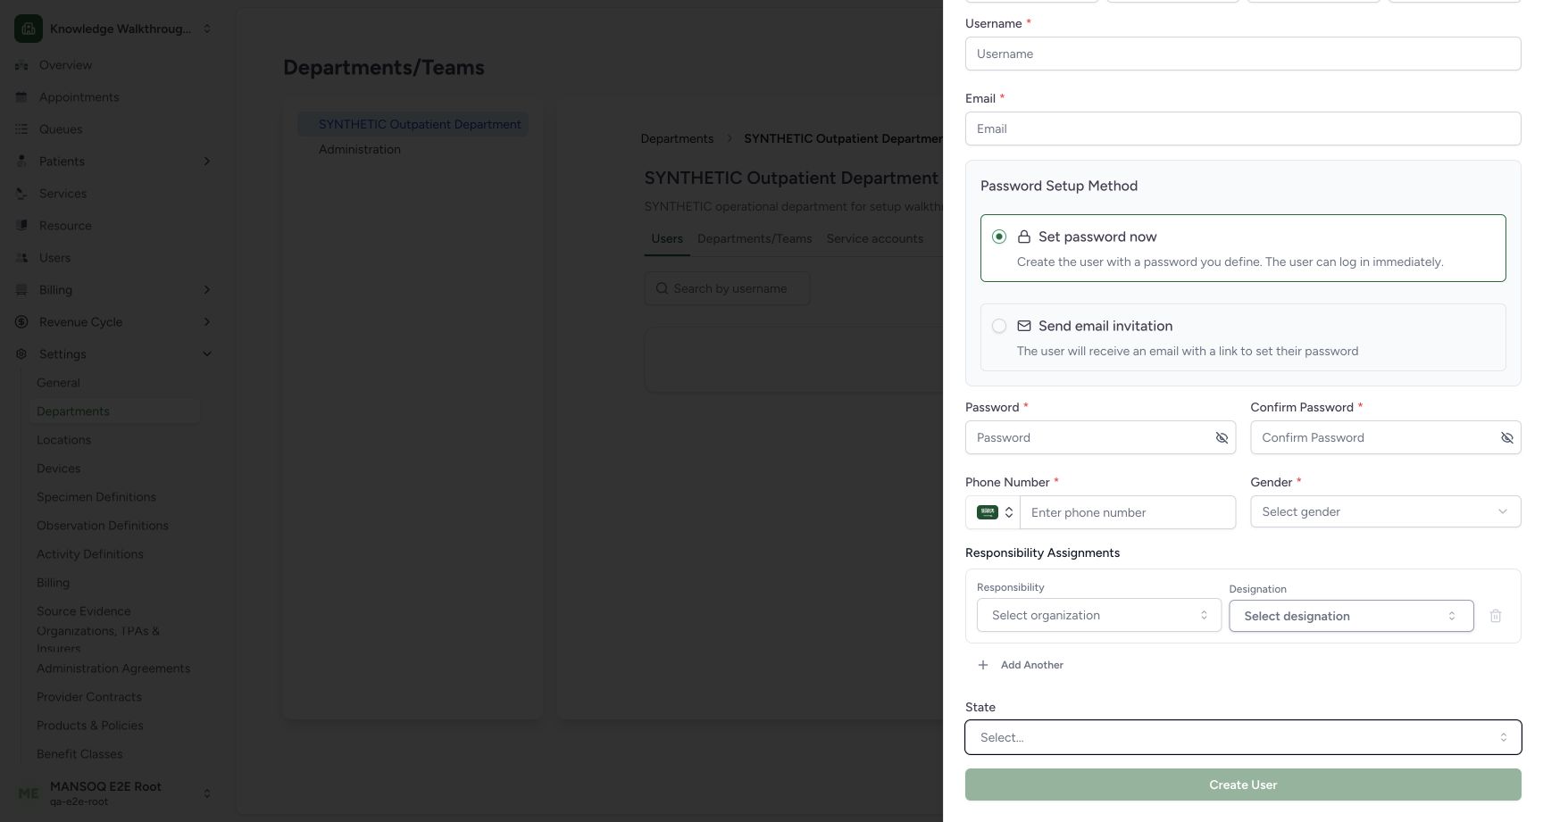Click the Billing sidebar icon
The height and width of the screenshot is (822, 1543).
(x=21, y=290)
